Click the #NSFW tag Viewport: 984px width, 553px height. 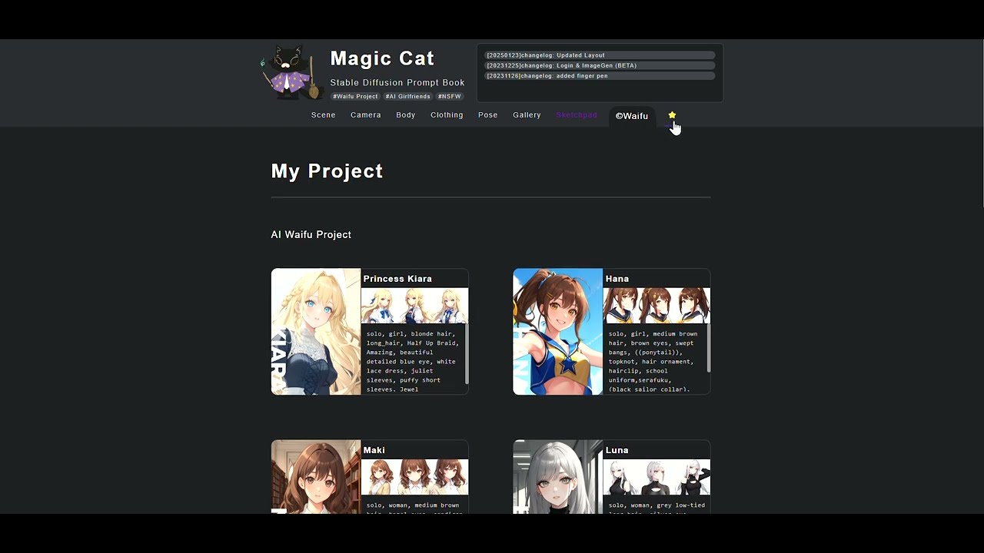click(x=450, y=97)
